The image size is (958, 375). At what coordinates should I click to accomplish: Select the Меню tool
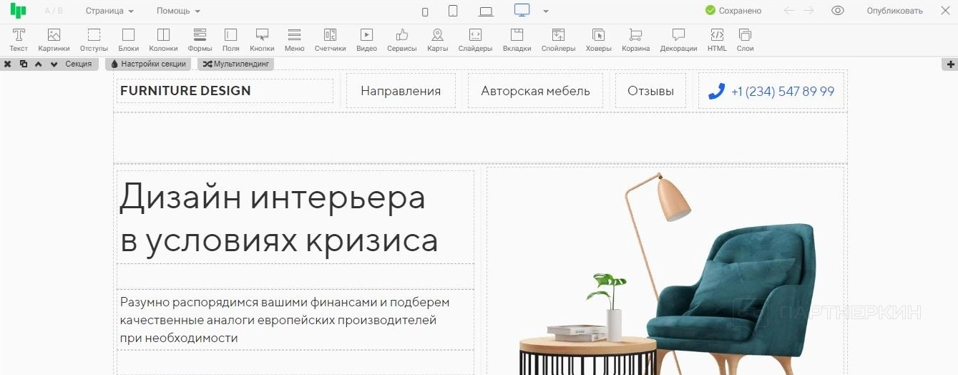294,40
